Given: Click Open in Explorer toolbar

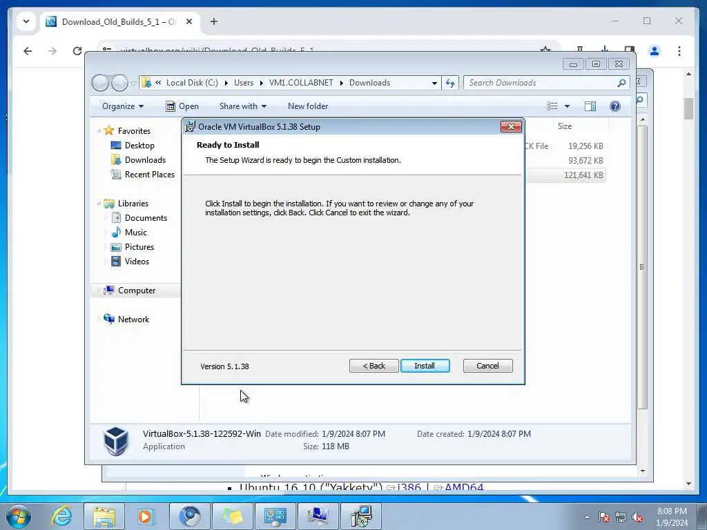Looking at the screenshot, I should point(182,106).
